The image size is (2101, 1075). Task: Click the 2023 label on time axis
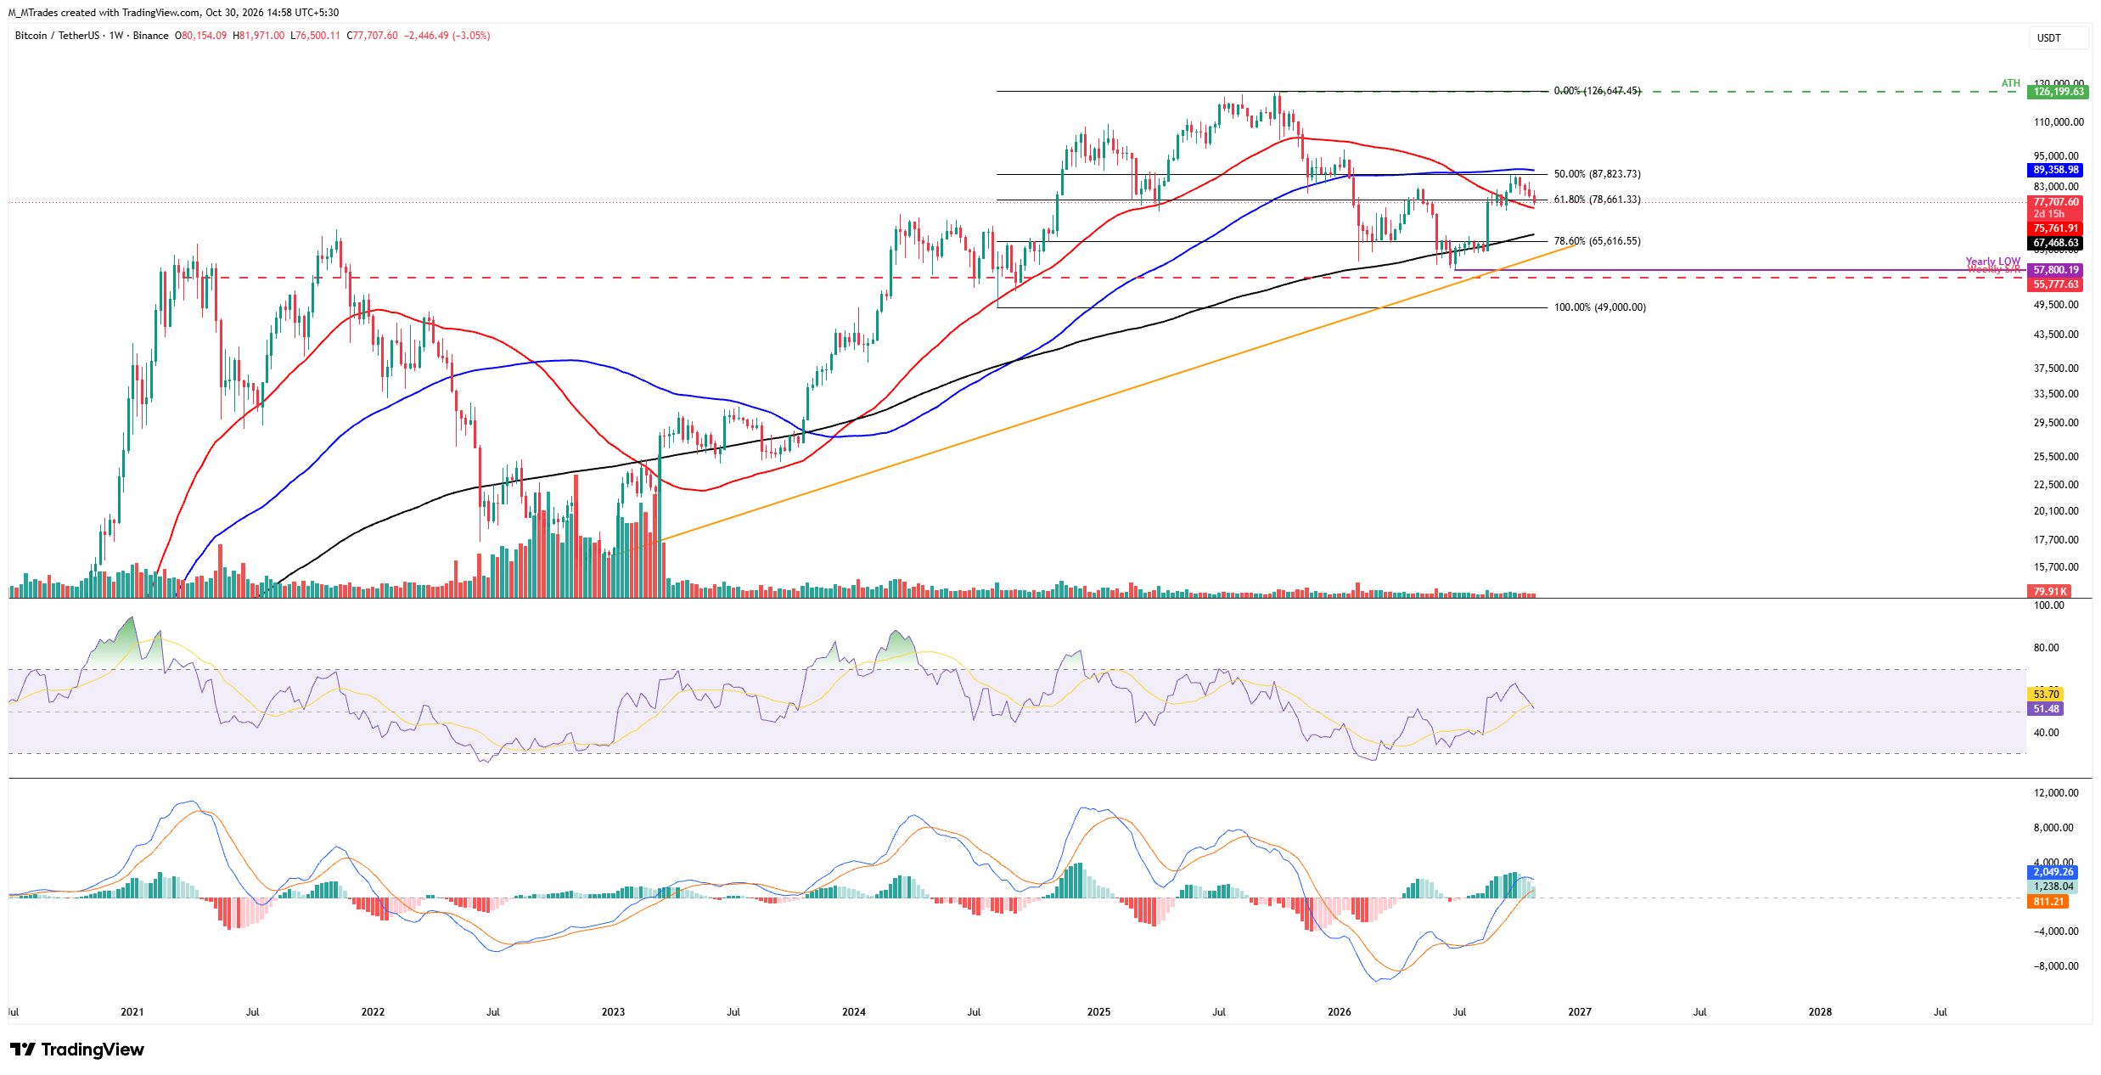(x=613, y=1012)
